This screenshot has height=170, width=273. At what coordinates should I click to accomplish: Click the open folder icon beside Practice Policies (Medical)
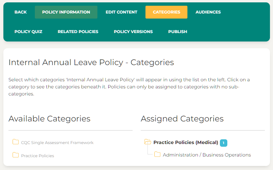[x=147, y=142]
